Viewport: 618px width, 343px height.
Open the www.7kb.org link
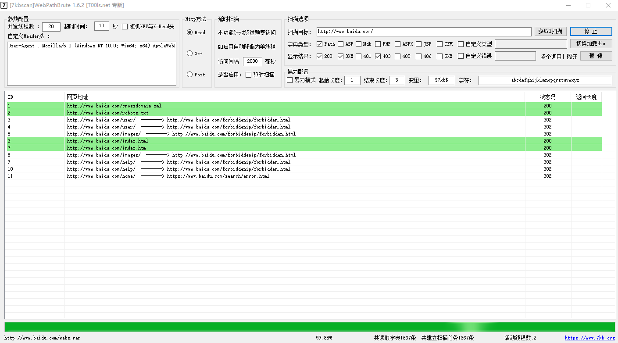tap(589, 338)
